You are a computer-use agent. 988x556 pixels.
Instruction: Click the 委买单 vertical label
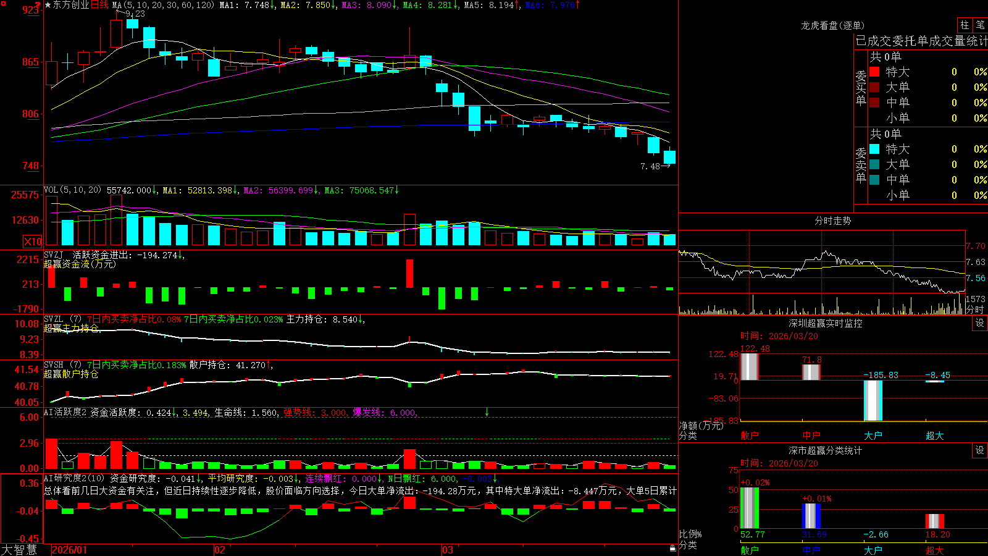(x=861, y=88)
